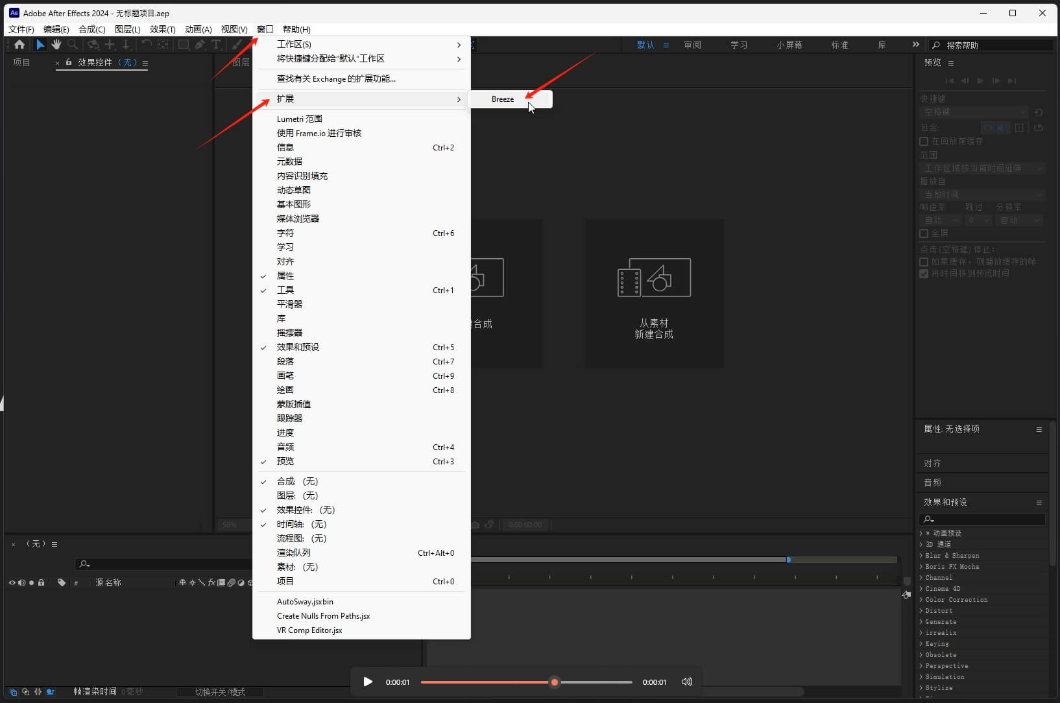
Task: Click the Home icon in toolbar
Action: click(x=19, y=45)
